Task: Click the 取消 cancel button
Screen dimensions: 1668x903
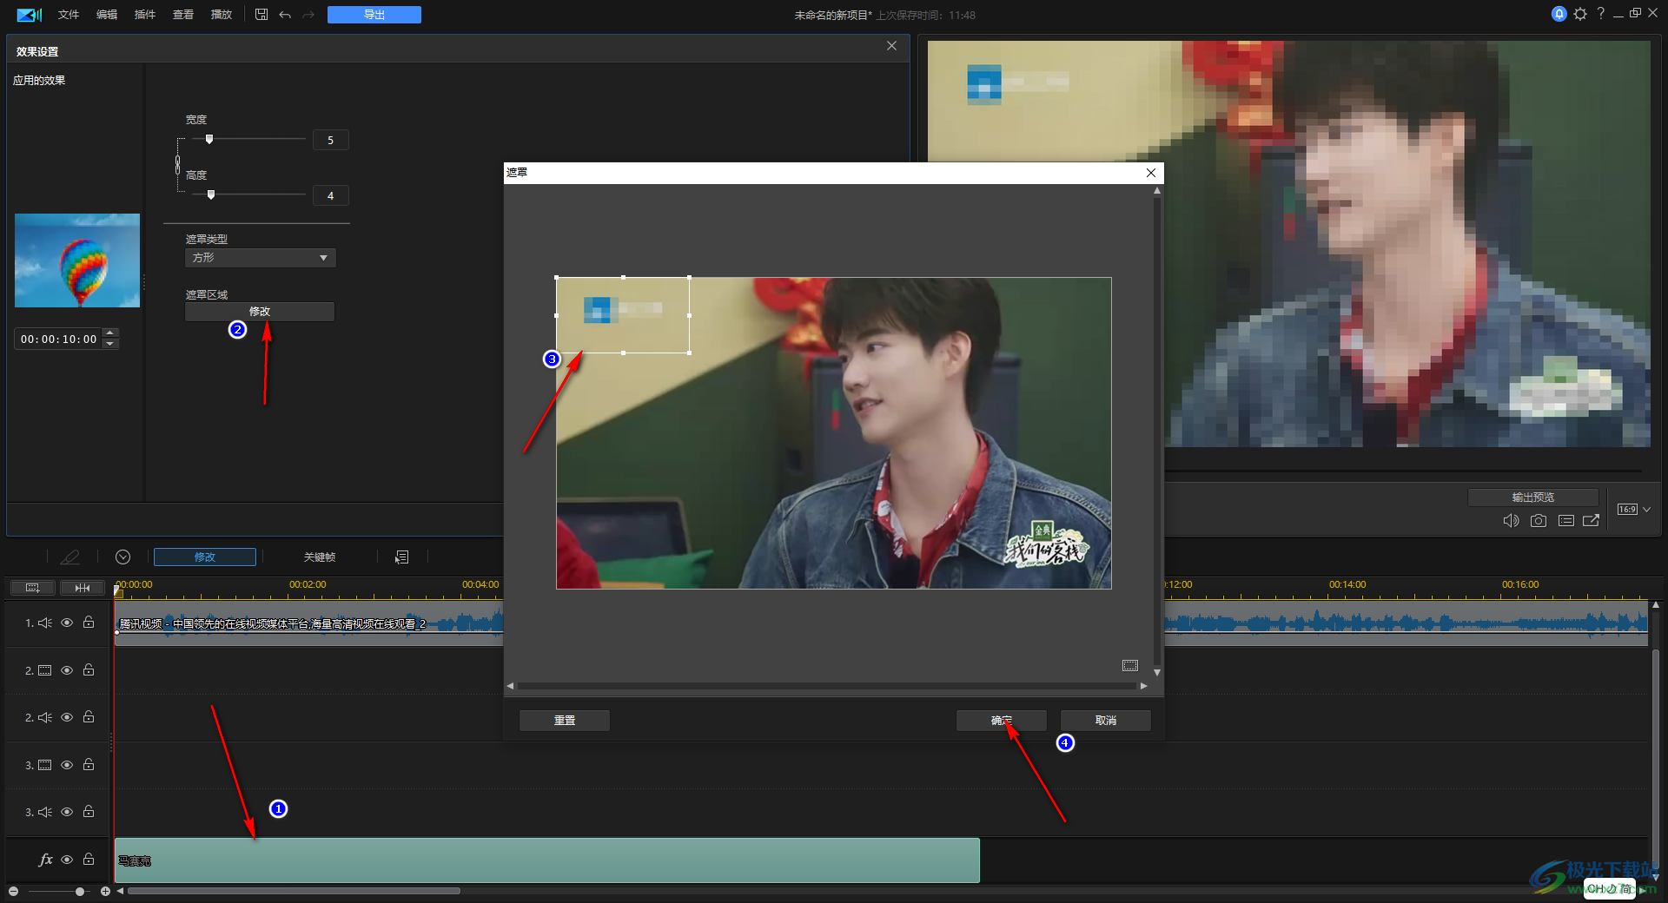Action: (x=1106, y=721)
